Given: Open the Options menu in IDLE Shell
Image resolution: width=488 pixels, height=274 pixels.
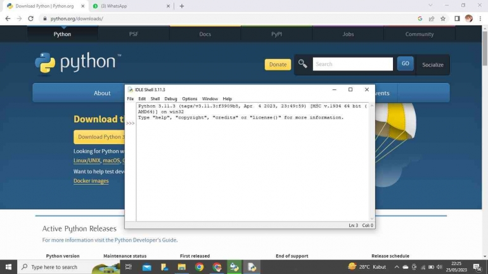Looking at the screenshot, I should pos(189,99).
